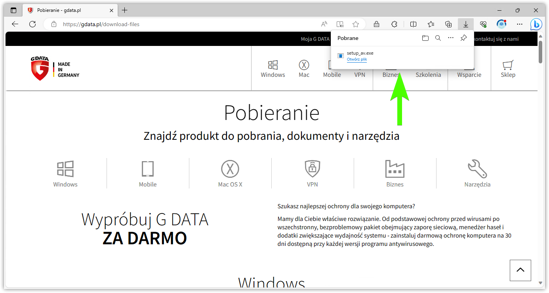Select Mac OS X download category
This screenshot has width=549, height=293.
(x=230, y=173)
